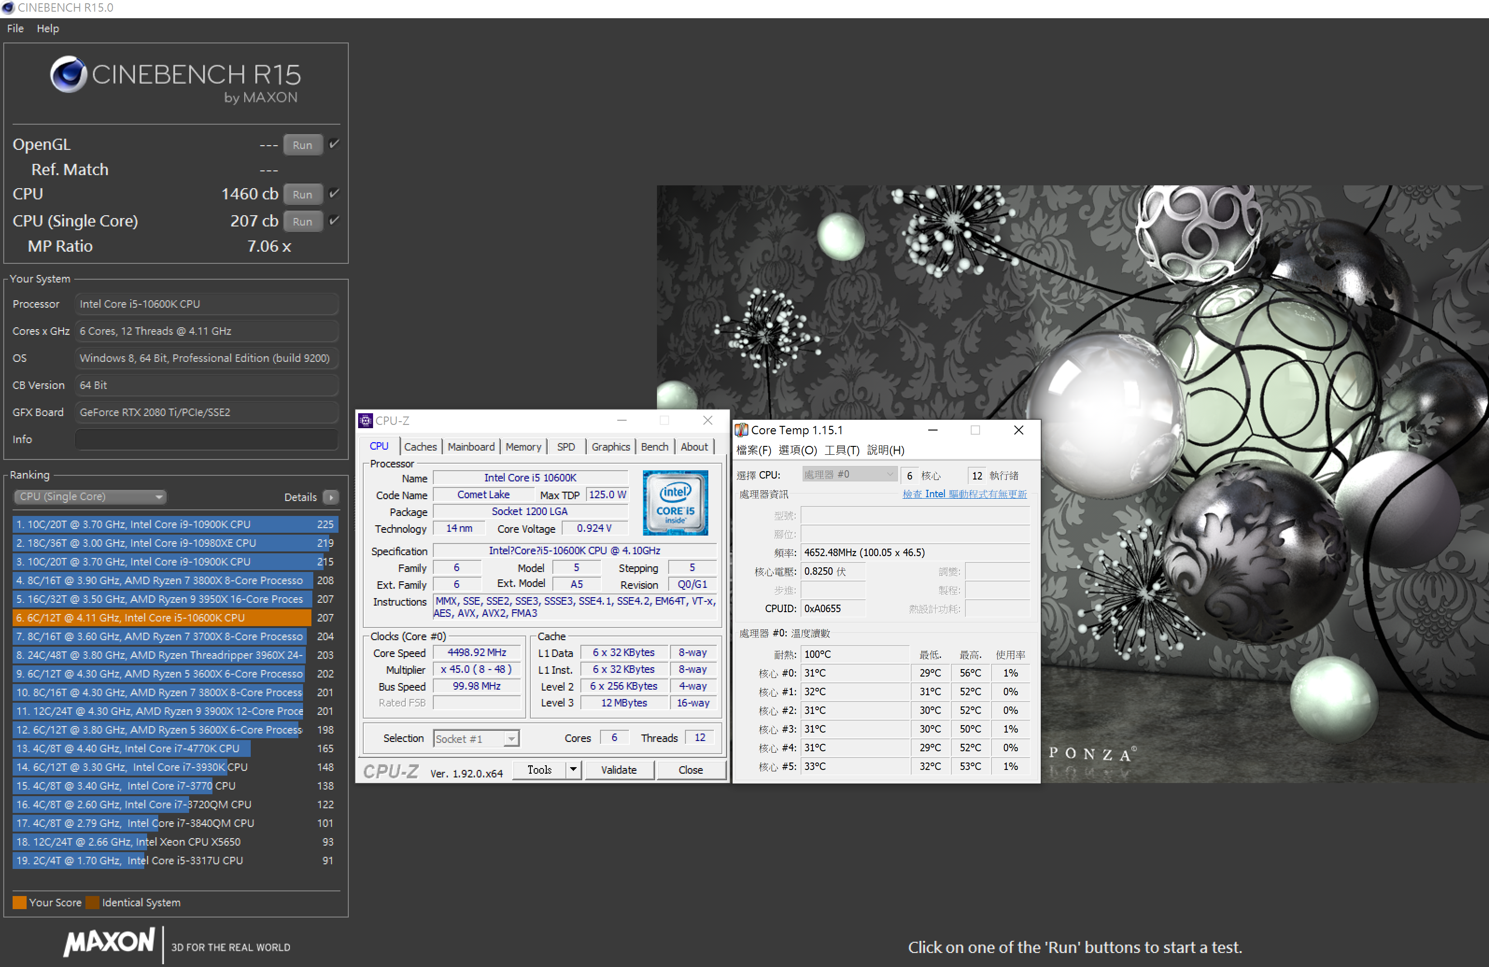Click the Cinebench logo icon in title bar

pos(7,7)
